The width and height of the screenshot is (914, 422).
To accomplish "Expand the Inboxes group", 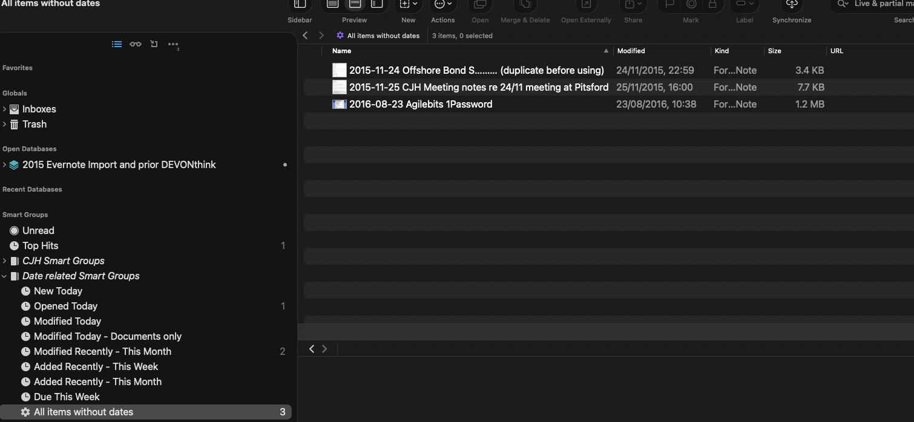I will point(5,109).
